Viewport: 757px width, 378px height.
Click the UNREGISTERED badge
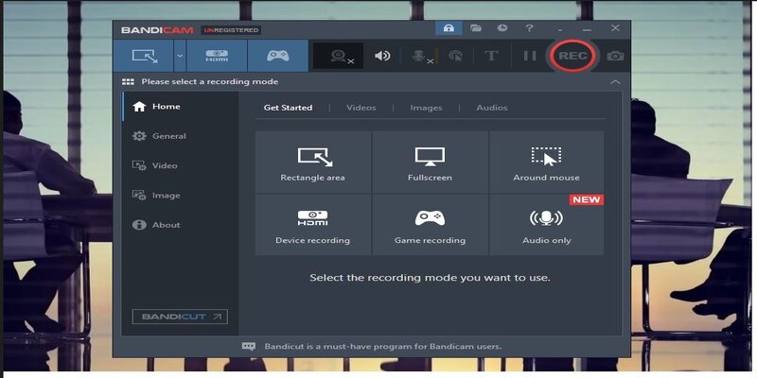pos(231,30)
